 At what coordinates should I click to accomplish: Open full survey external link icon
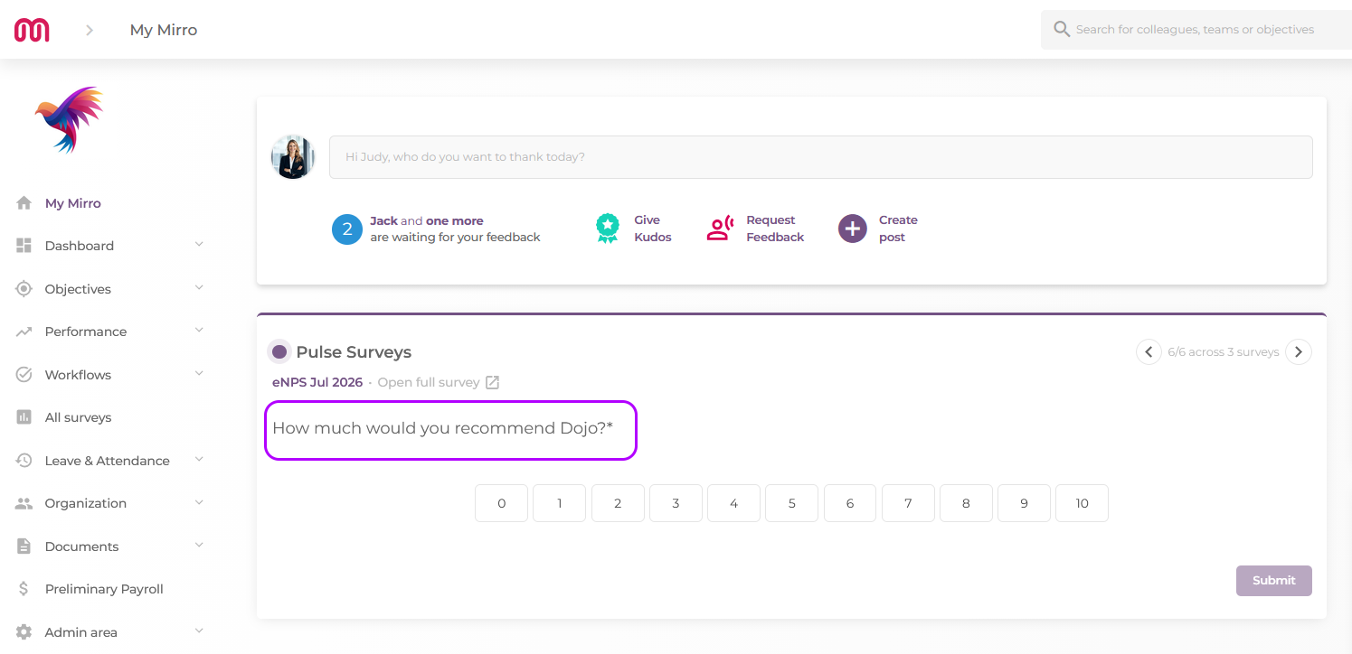tap(492, 382)
